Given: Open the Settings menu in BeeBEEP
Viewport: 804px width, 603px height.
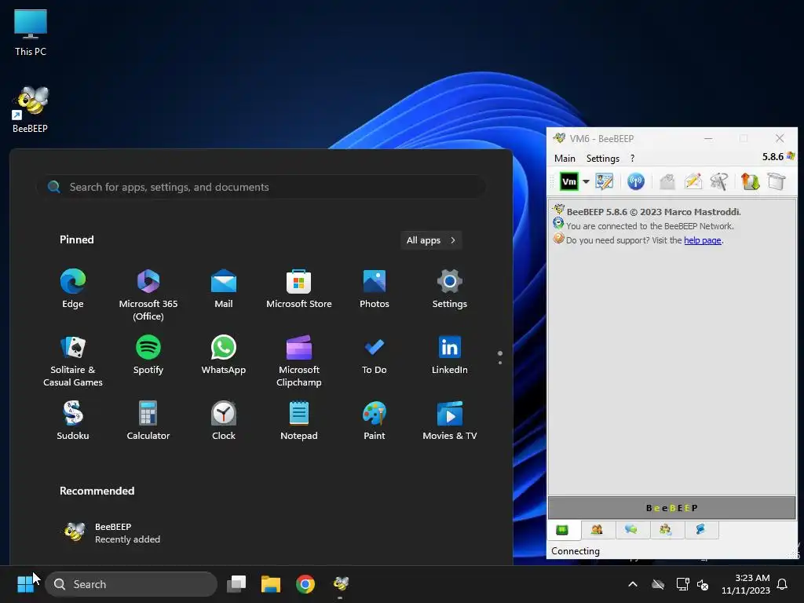Looking at the screenshot, I should (602, 159).
